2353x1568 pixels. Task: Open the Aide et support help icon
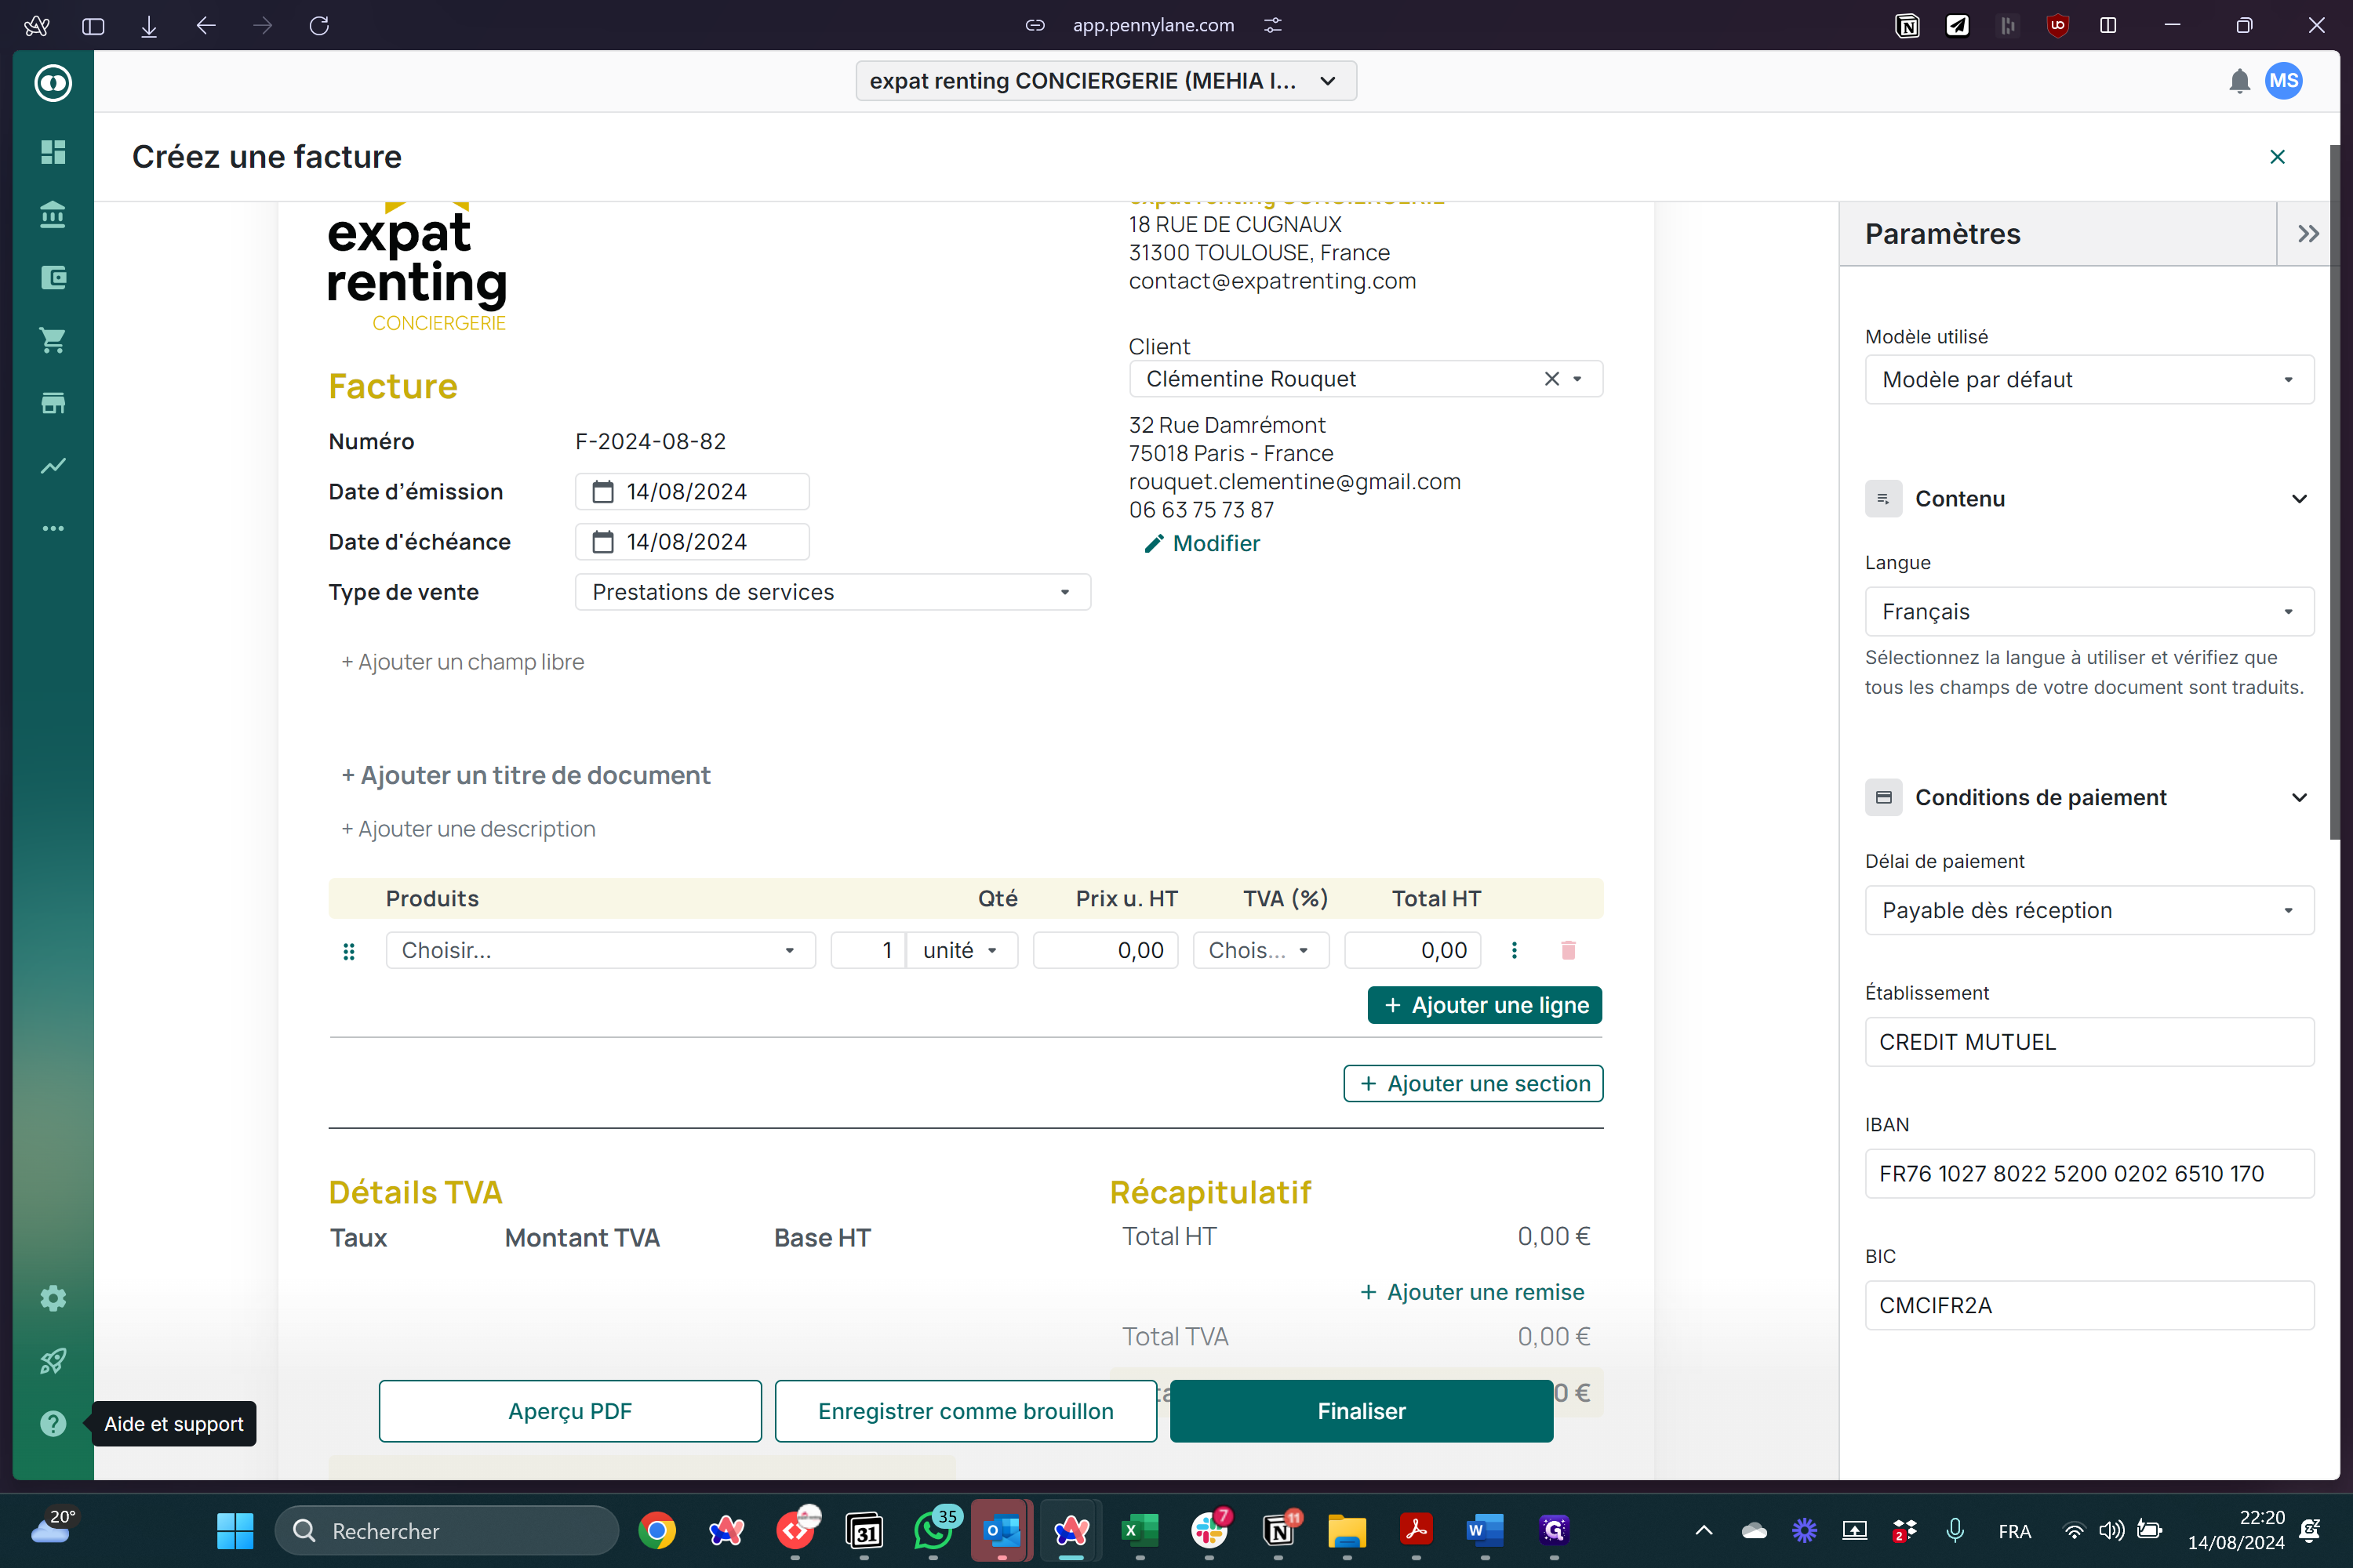point(53,1423)
